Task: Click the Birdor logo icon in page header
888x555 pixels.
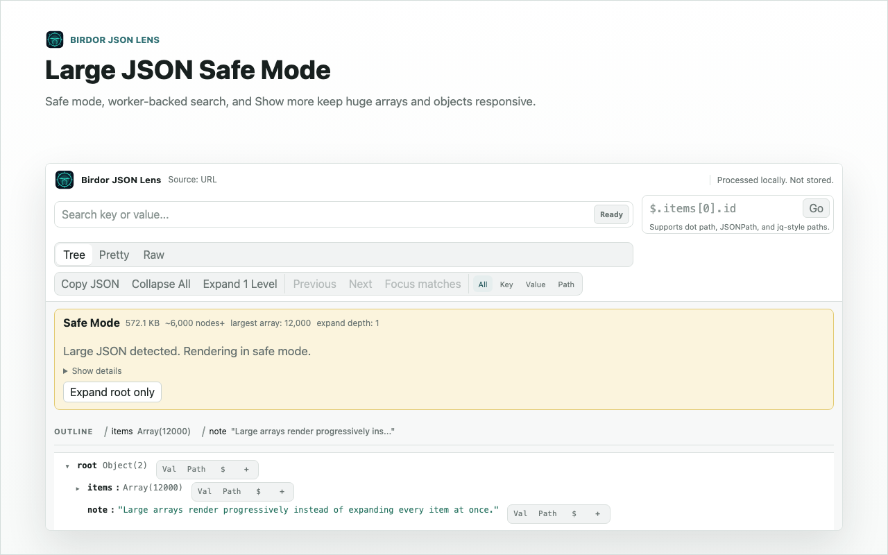Action: click(55, 40)
